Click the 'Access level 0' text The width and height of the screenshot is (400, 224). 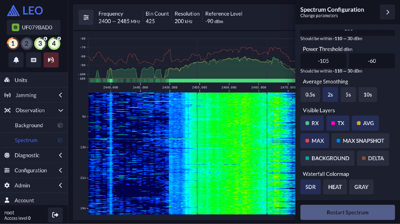[17, 218]
